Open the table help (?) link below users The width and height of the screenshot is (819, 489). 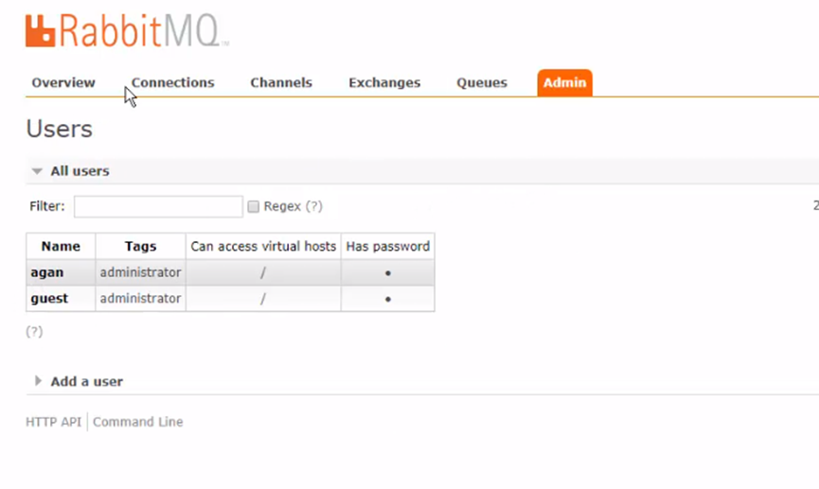tap(34, 331)
